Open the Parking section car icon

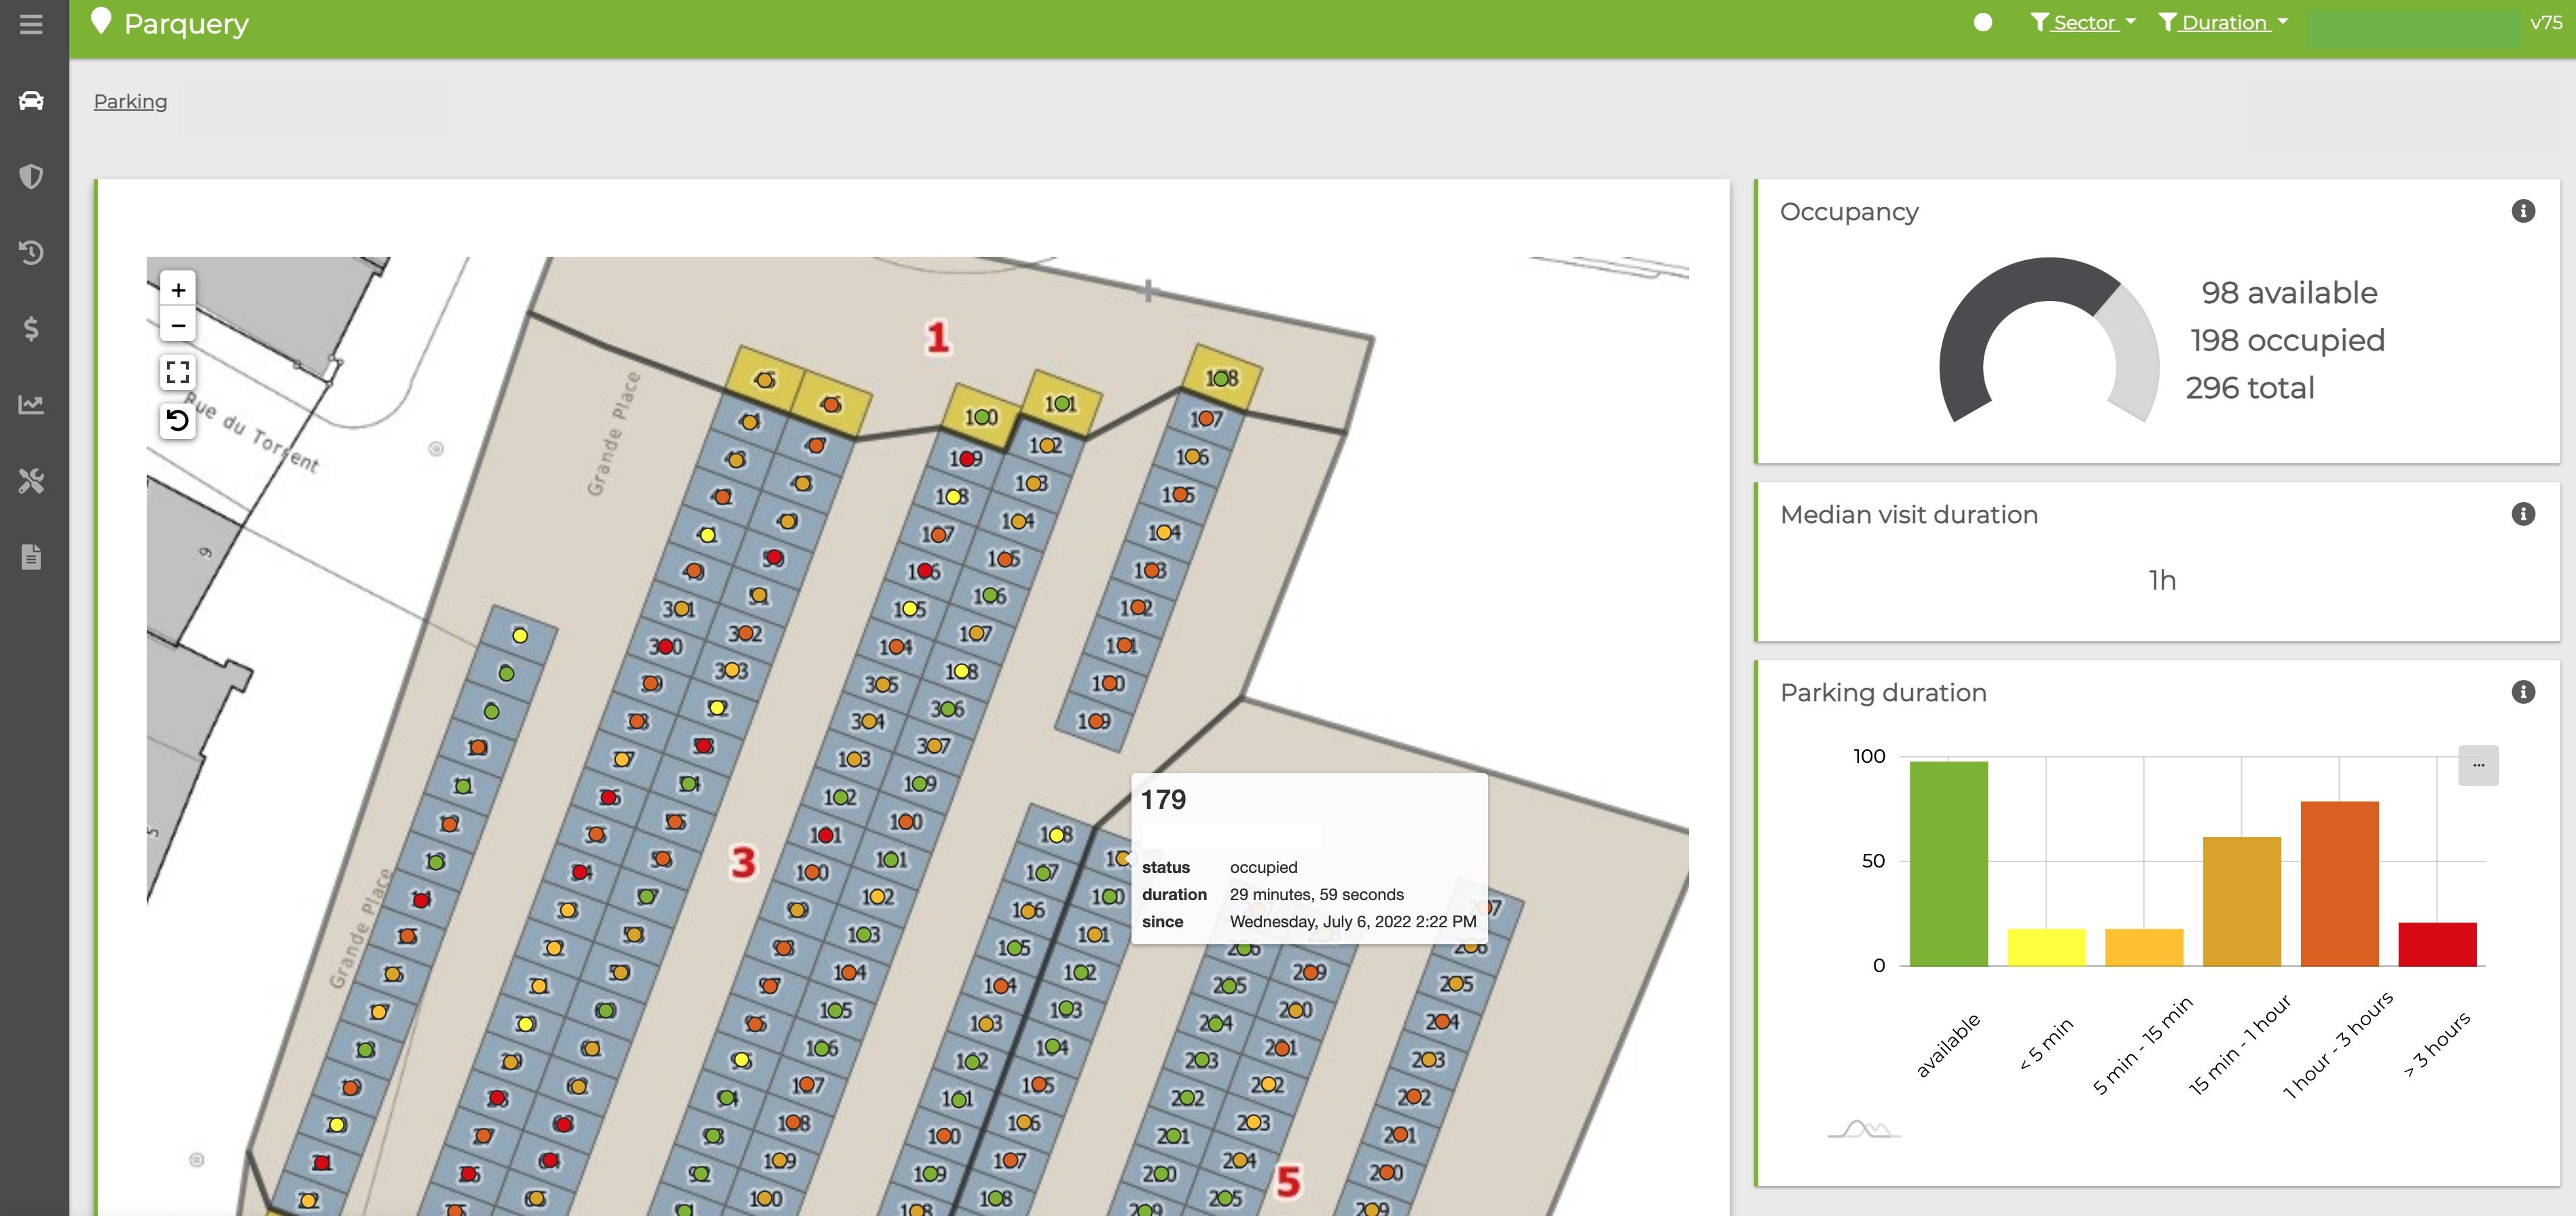coord(31,100)
